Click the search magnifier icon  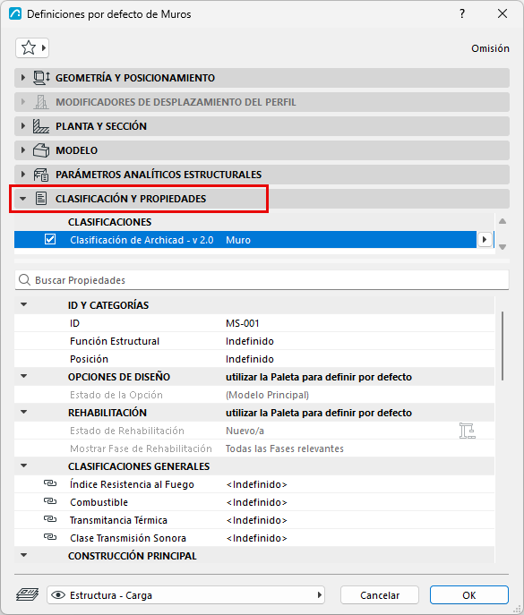pyautogui.click(x=24, y=280)
